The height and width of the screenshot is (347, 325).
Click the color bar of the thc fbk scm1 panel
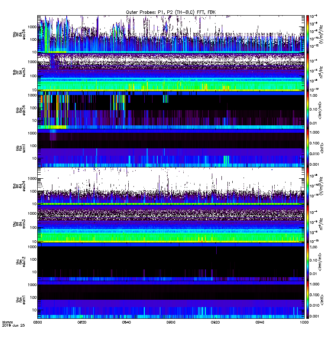point(308,300)
